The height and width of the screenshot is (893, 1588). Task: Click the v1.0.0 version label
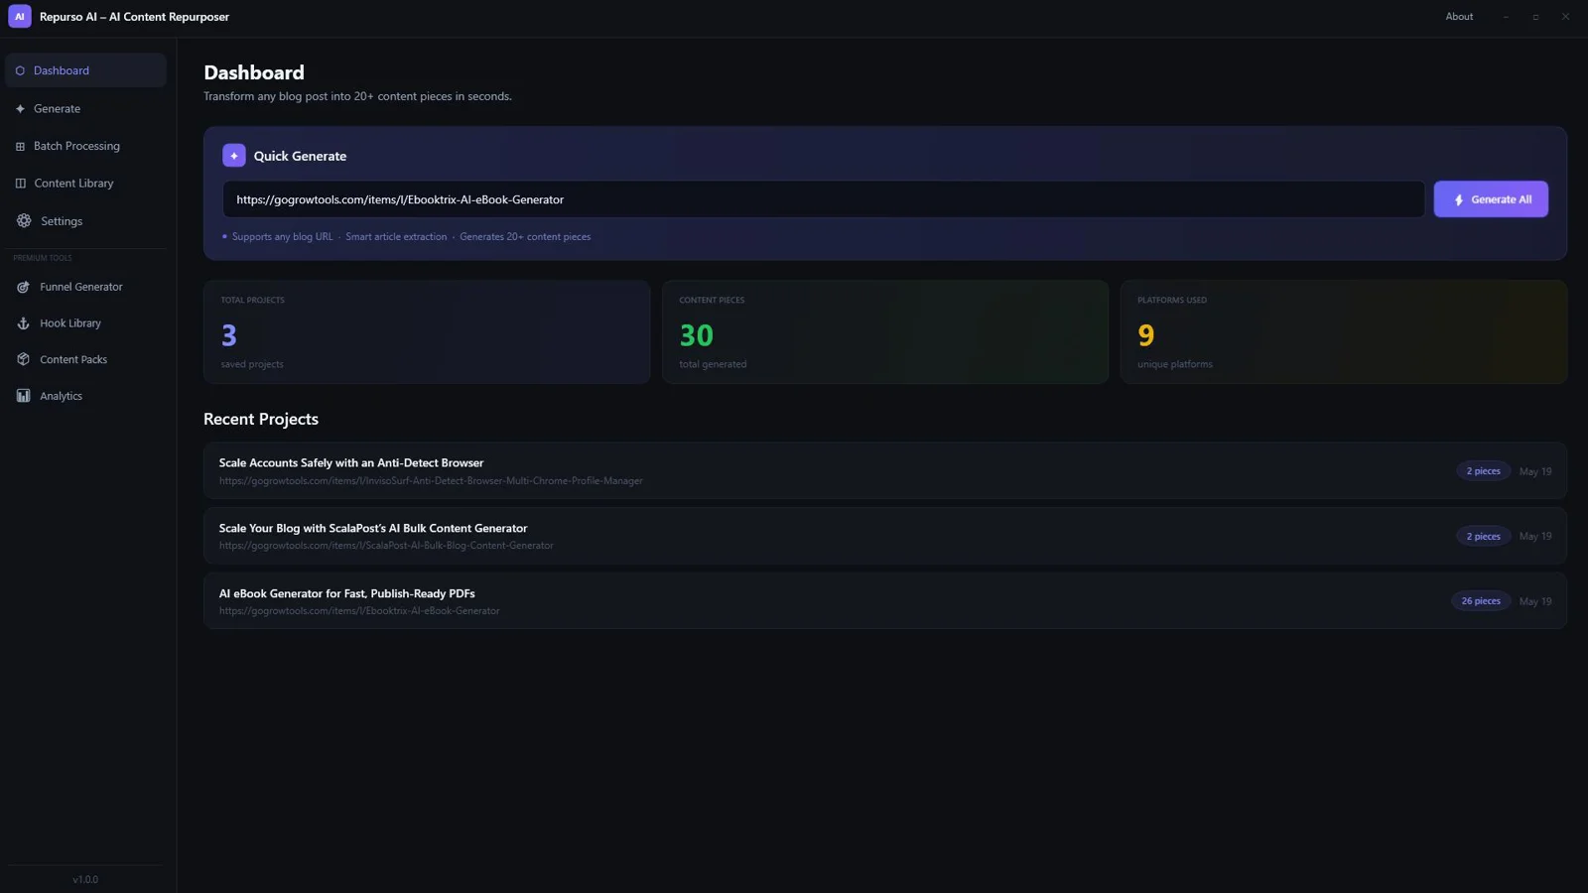[x=85, y=880]
